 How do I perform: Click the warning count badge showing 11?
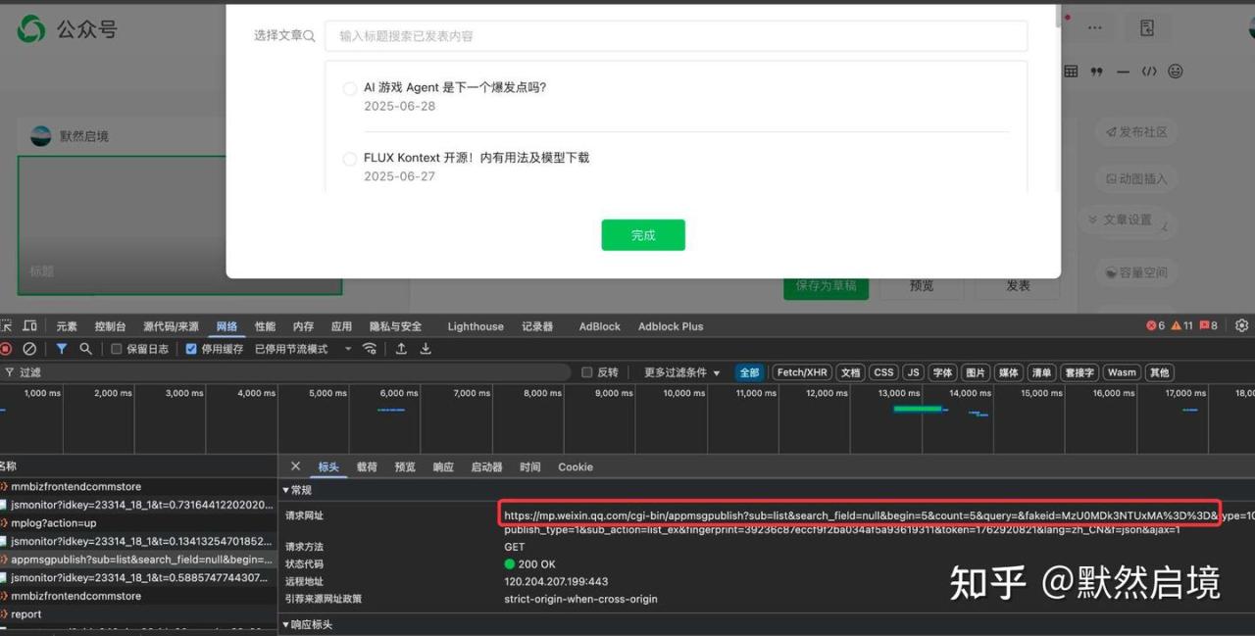(1182, 326)
